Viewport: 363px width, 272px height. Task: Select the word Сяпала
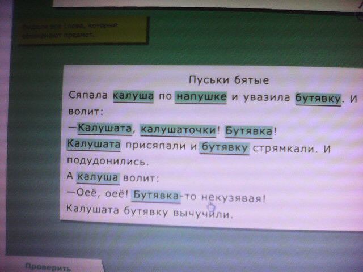point(88,95)
